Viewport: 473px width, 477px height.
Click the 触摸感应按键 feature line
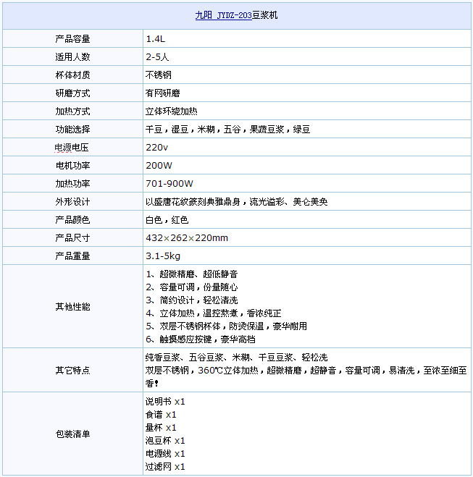(192, 339)
